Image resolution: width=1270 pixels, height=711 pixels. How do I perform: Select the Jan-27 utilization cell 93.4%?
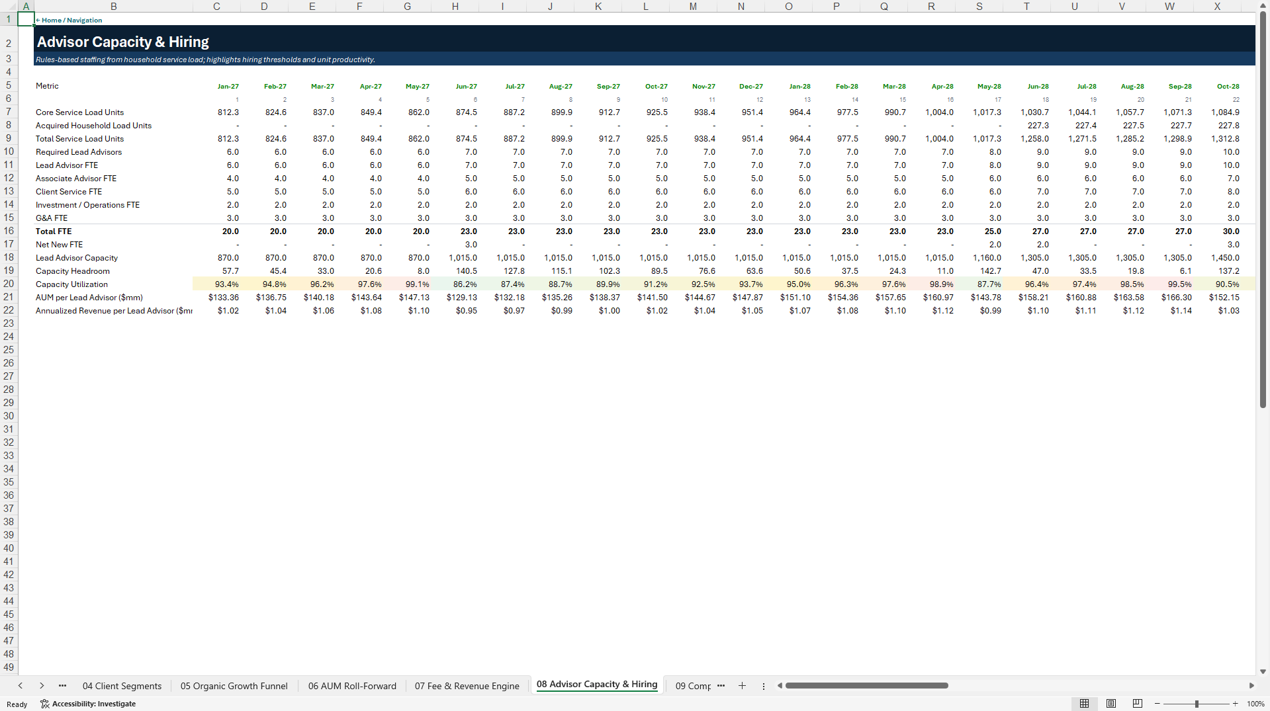[x=216, y=284]
